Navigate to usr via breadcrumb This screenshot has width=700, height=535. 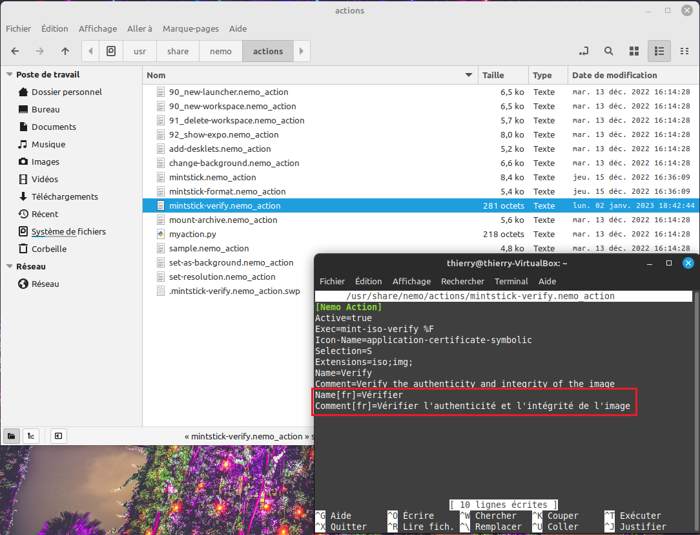click(x=139, y=50)
